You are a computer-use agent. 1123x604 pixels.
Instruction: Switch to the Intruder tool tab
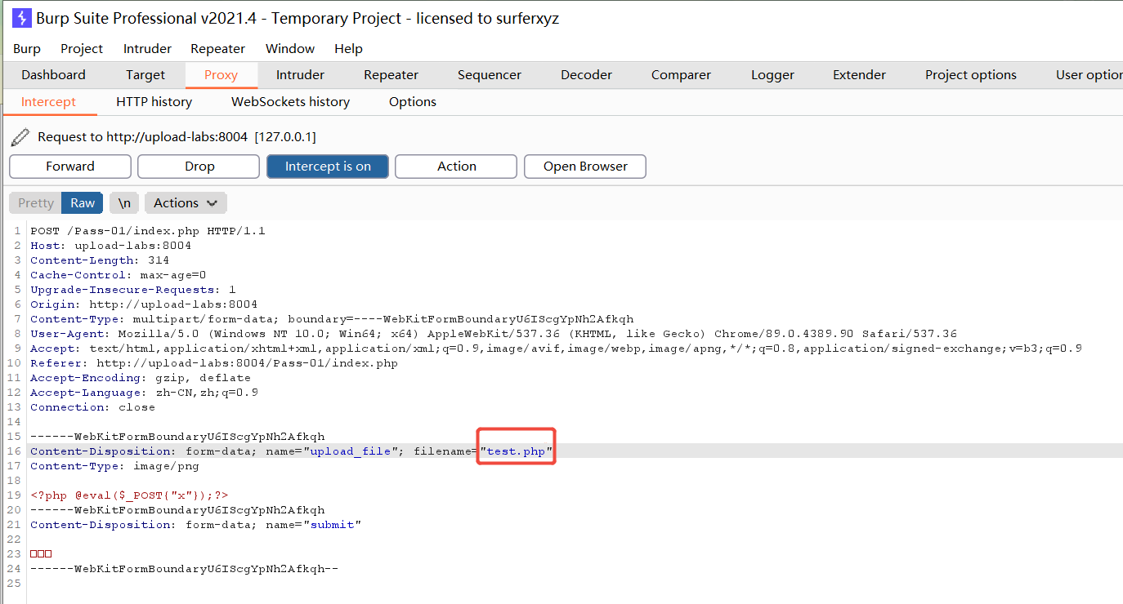[300, 75]
